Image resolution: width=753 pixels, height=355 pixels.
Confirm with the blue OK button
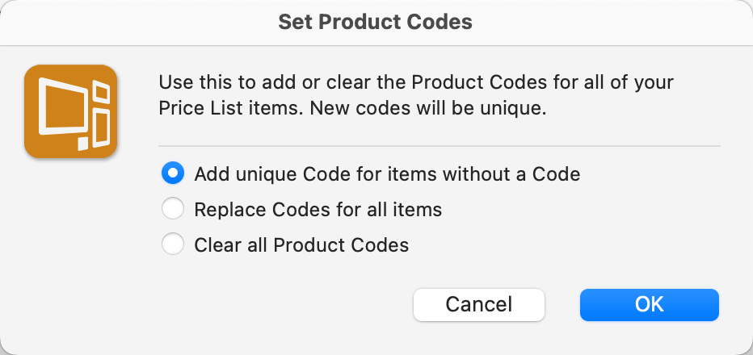pyautogui.click(x=649, y=304)
